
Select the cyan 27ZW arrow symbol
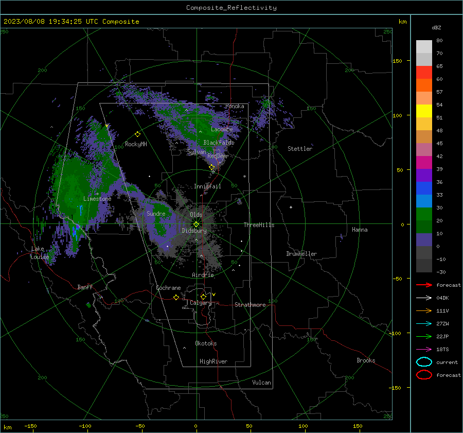(x=424, y=324)
